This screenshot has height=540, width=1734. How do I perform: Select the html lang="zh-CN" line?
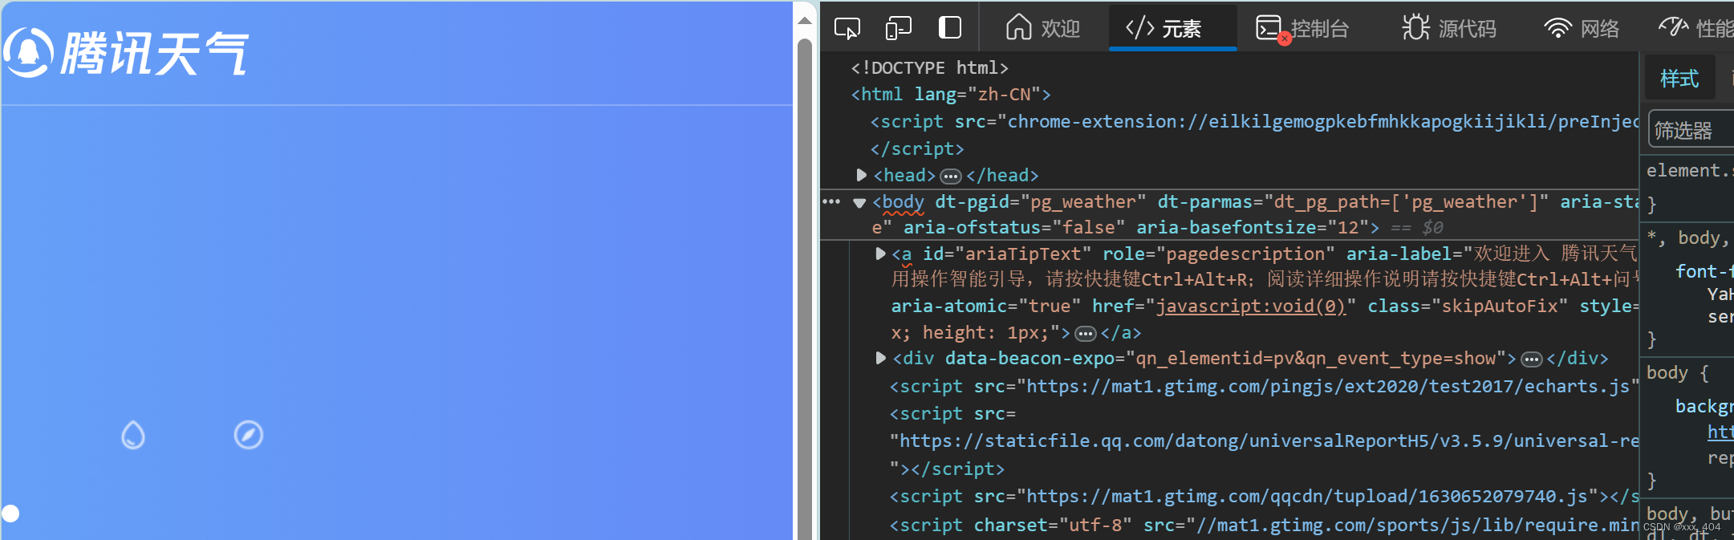click(951, 94)
